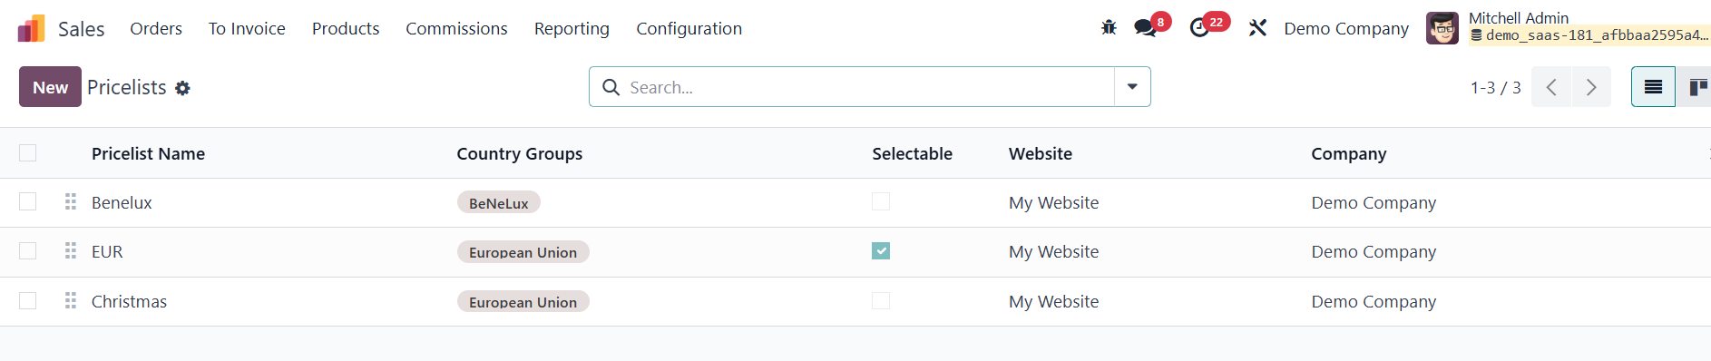The height and width of the screenshot is (361, 1711).
Task: Switch to kanban view
Action: click(x=1696, y=87)
